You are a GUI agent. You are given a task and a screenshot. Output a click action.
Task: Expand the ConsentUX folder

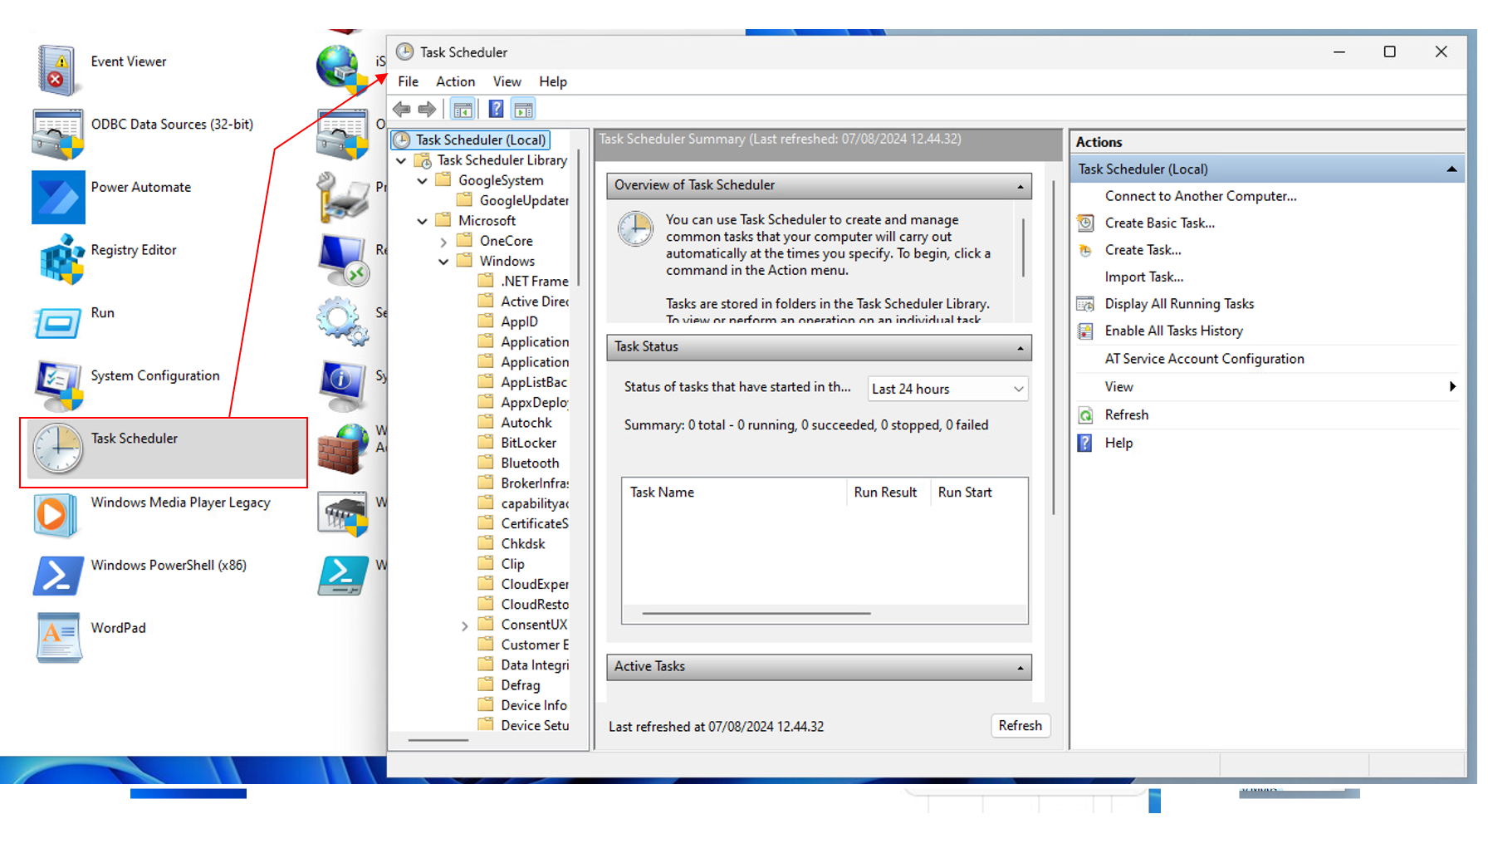pyautogui.click(x=465, y=625)
